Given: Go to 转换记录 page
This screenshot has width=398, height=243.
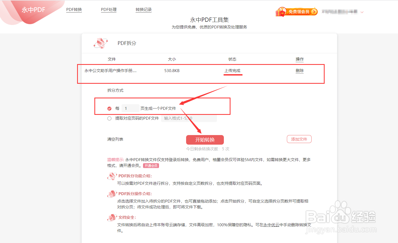Looking at the screenshot, I should click(x=144, y=10).
